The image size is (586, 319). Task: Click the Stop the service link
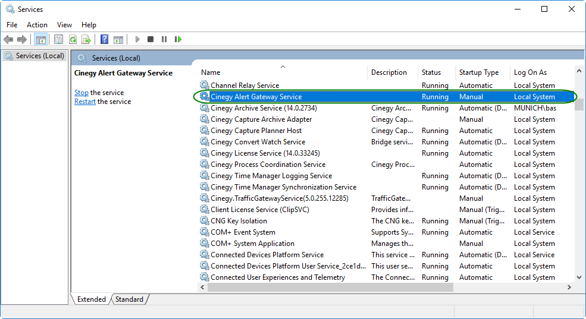(81, 93)
